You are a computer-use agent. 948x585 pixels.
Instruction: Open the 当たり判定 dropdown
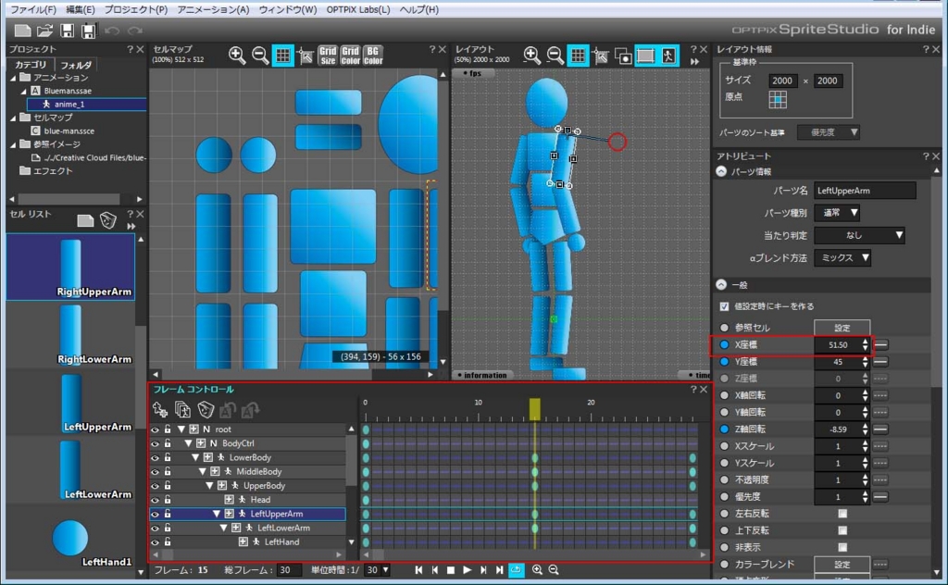(859, 235)
